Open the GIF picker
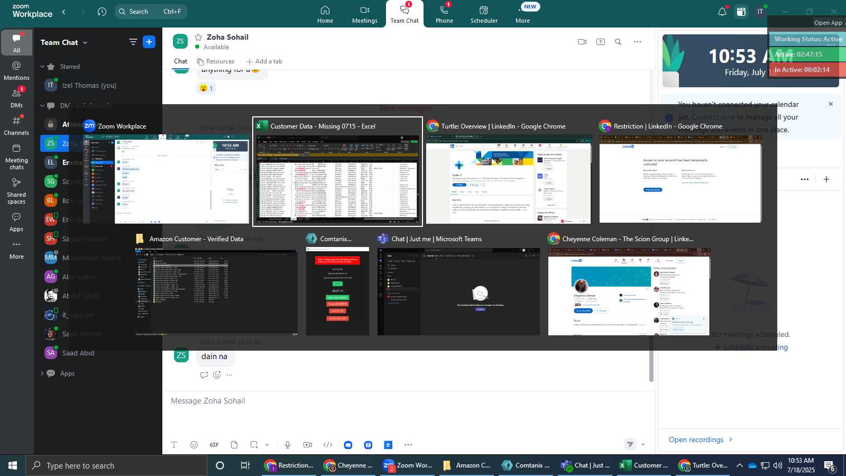846x476 pixels. (x=214, y=445)
